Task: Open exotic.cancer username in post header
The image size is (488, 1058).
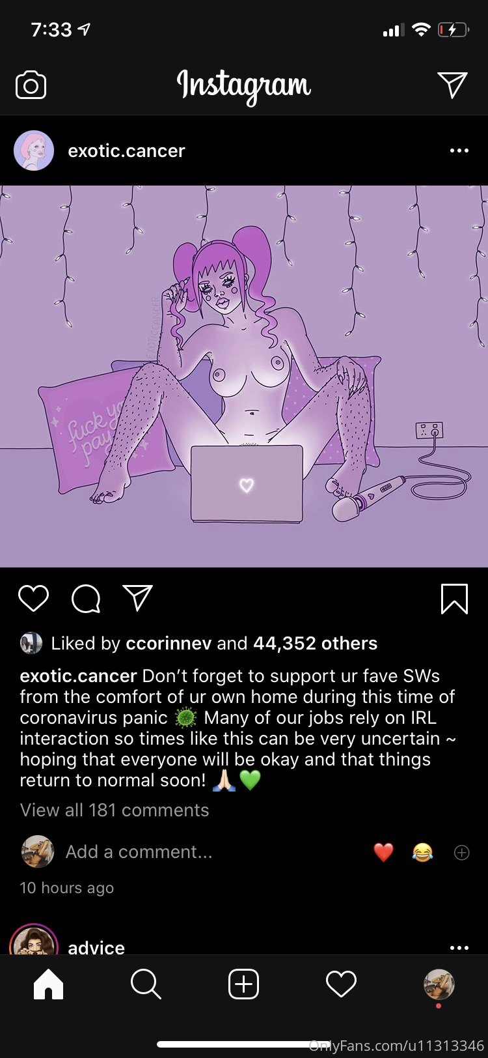Action: 126,150
